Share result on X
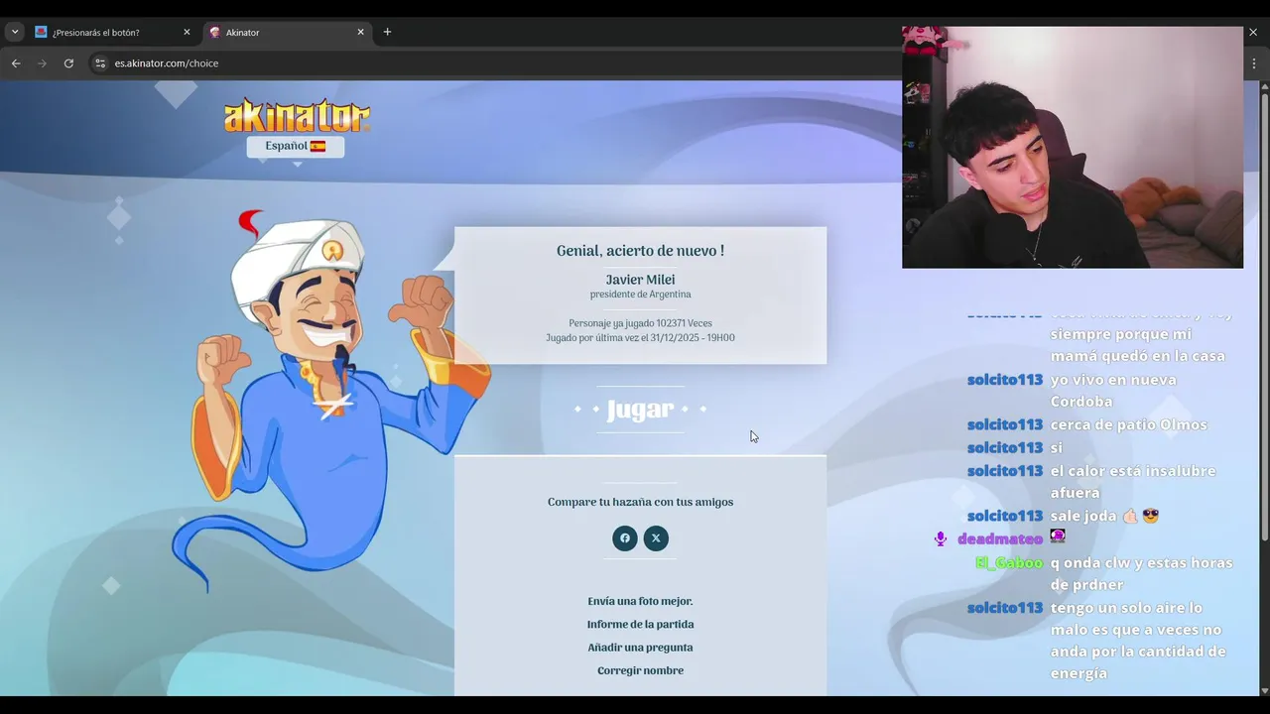1270x714 pixels. [x=656, y=538]
